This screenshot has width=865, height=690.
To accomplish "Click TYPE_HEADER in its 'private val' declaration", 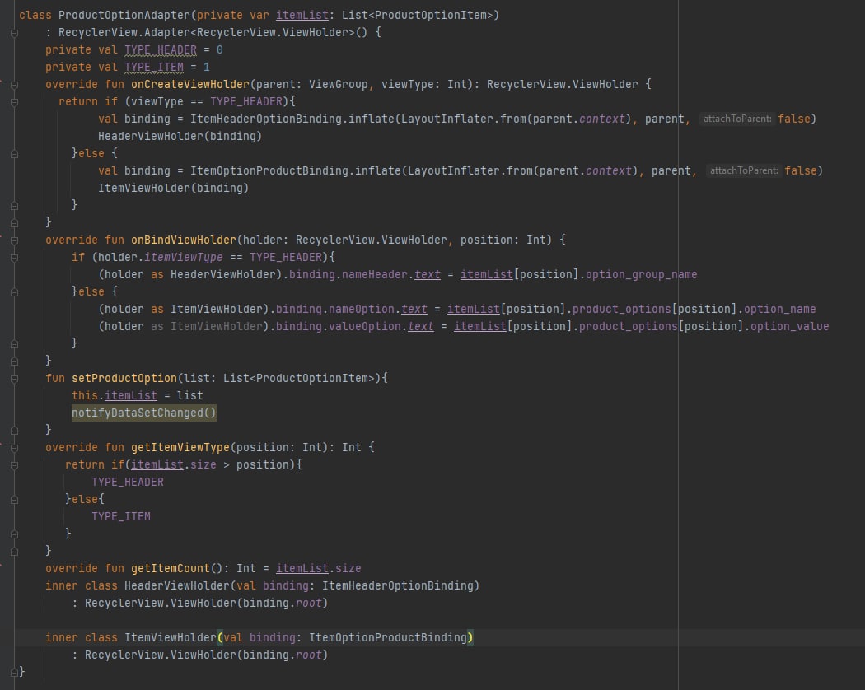I will (161, 49).
